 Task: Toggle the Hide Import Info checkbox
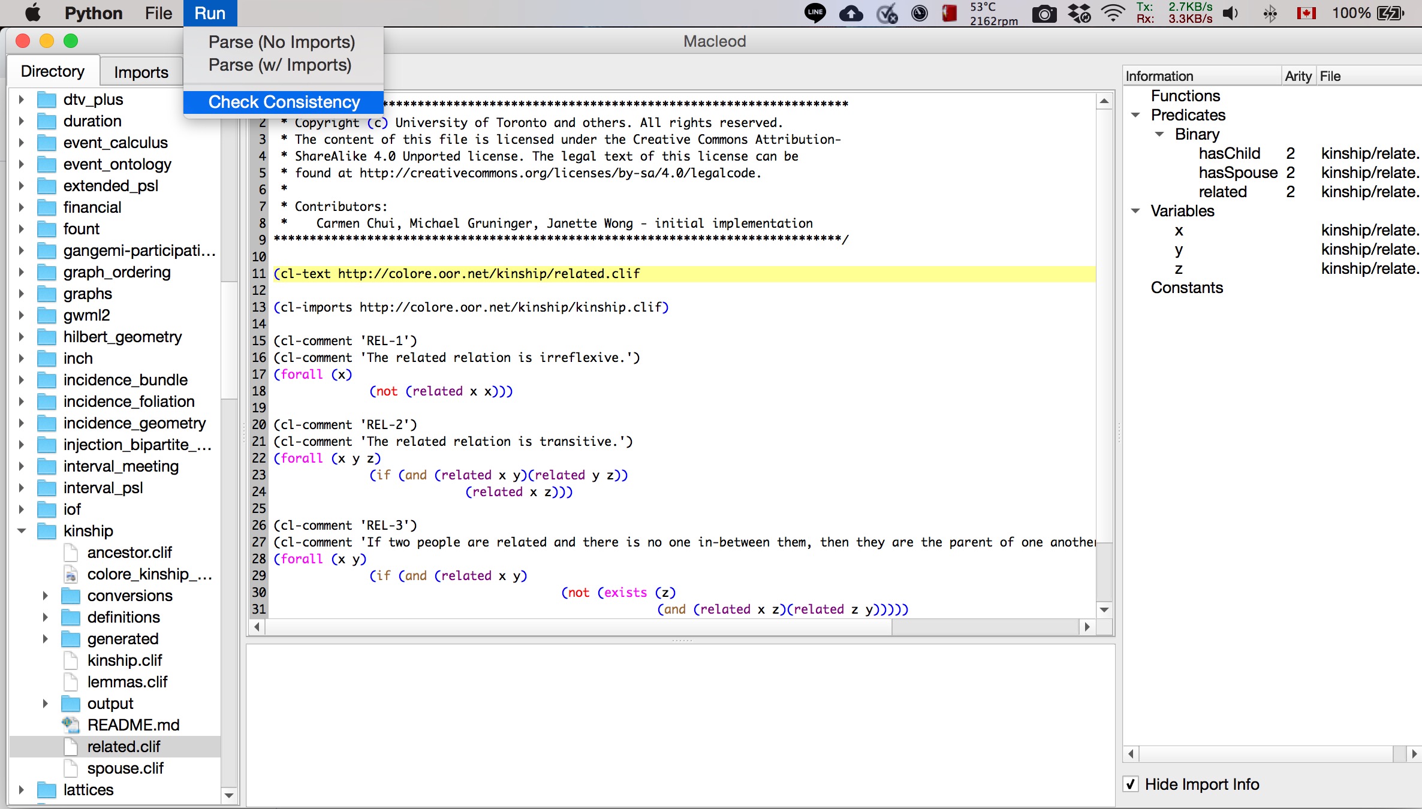coord(1131,784)
